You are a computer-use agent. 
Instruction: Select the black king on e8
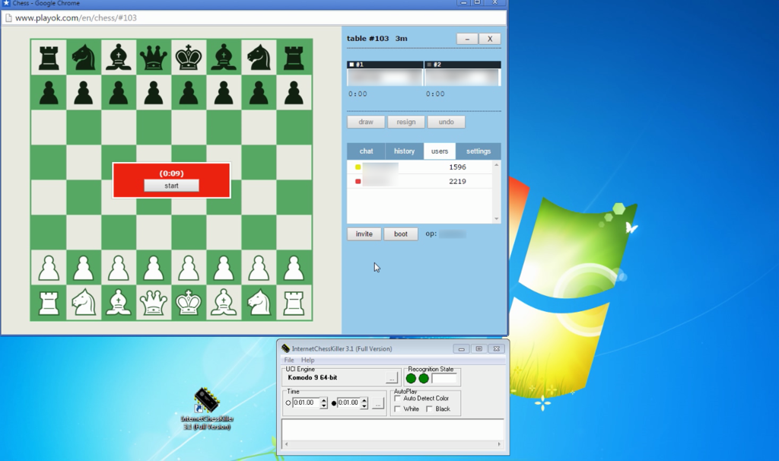pyautogui.click(x=189, y=57)
